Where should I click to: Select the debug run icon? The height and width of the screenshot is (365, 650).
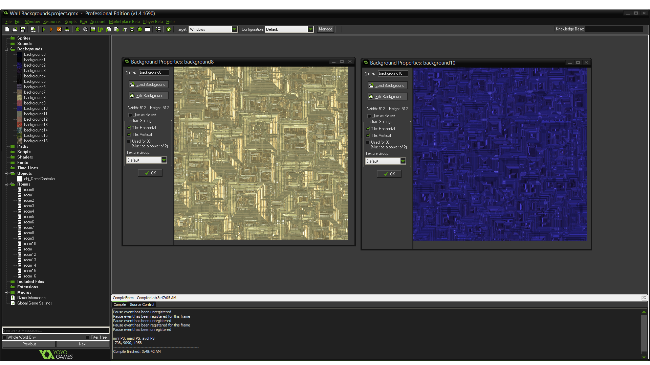(51, 29)
